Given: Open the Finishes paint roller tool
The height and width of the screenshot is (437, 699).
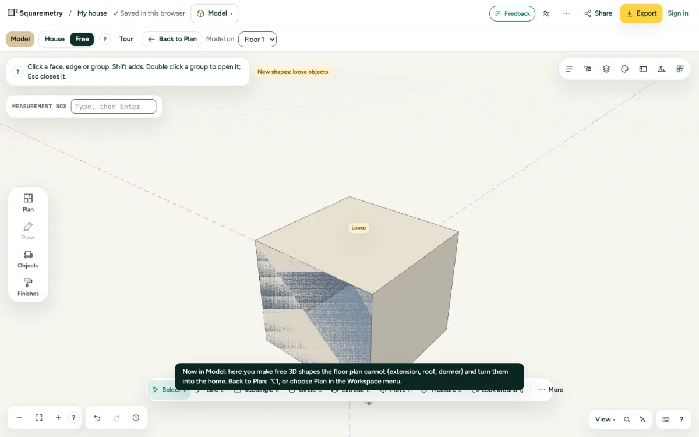Looking at the screenshot, I should [28, 287].
